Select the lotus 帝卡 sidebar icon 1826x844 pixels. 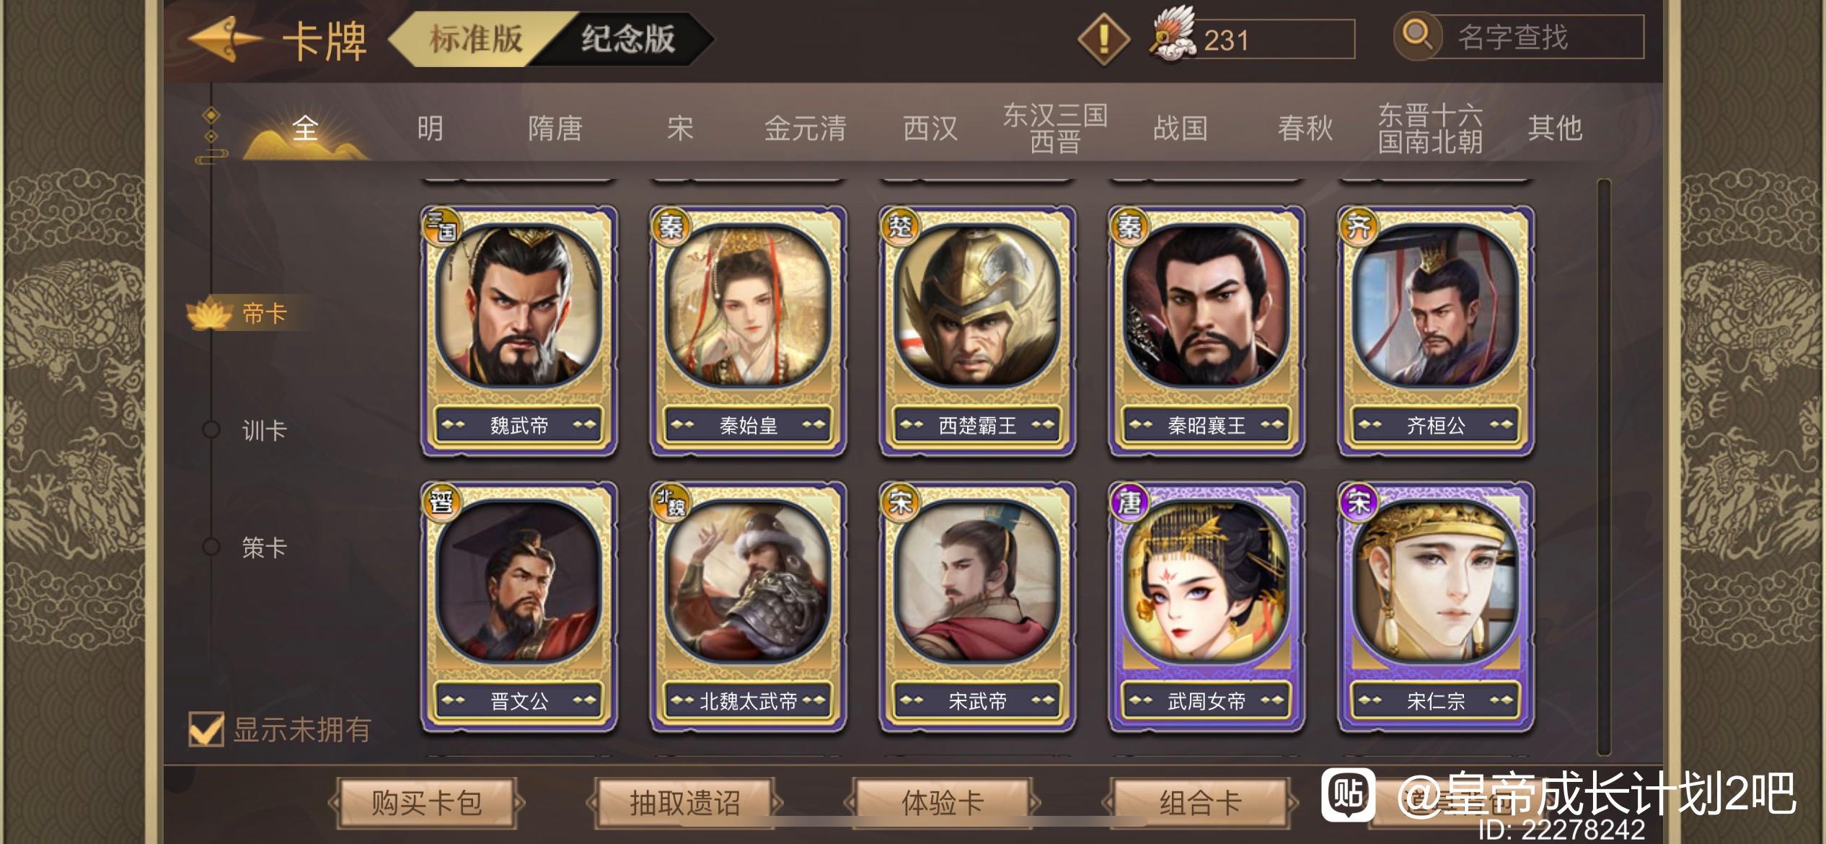(210, 313)
